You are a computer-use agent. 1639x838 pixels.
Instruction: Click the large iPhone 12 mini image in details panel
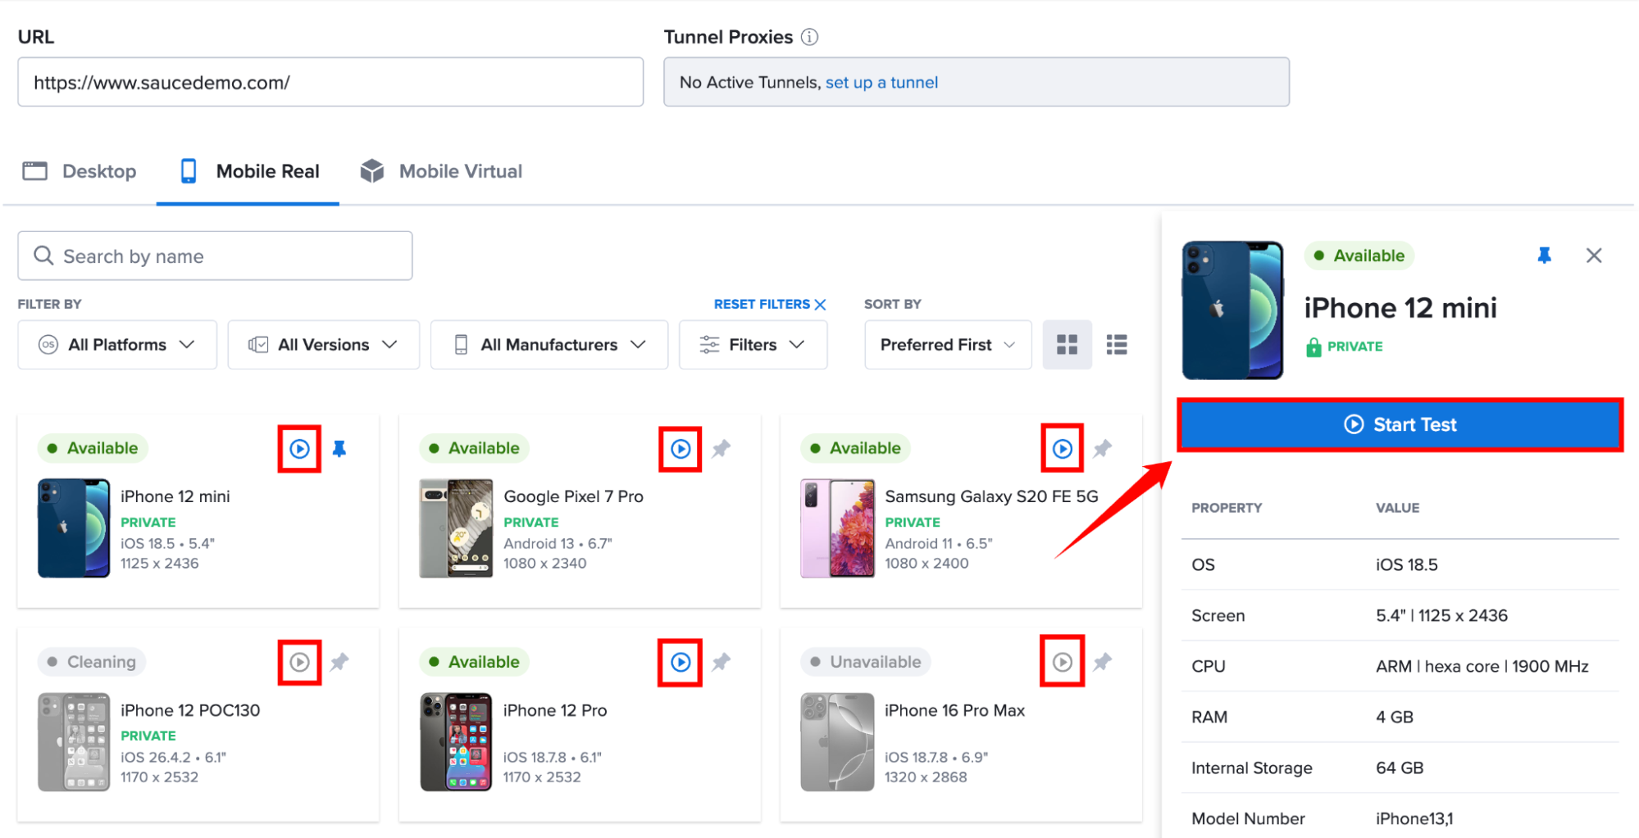pyautogui.click(x=1232, y=310)
